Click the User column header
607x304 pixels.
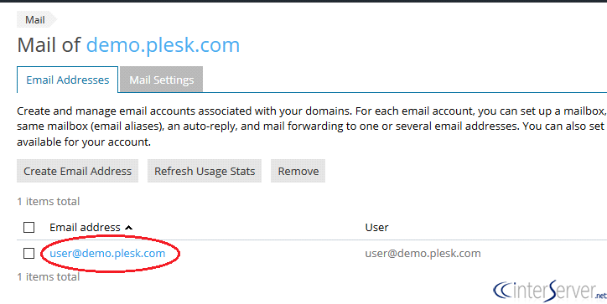click(x=376, y=228)
